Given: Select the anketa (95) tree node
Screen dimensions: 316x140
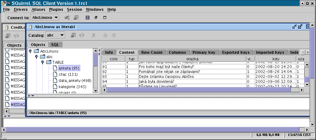Looking at the screenshot, I should tap(69, 68).
